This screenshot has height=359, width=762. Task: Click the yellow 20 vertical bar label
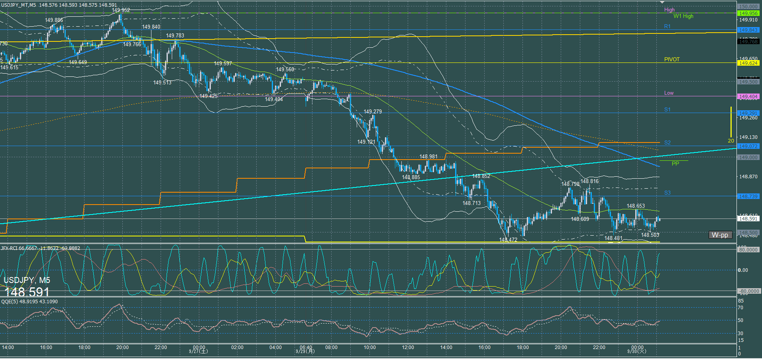click(x=731, y=140)
